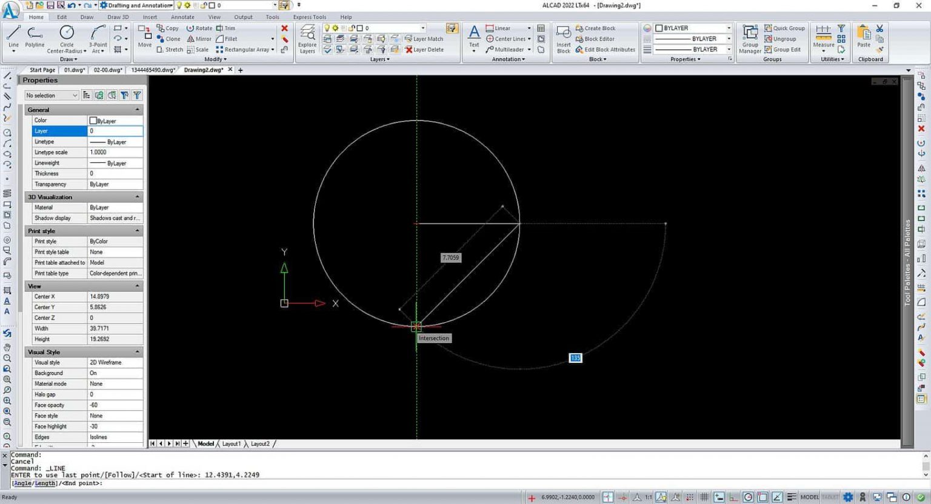Click the Rotate tool in Modify panel

tap(202, 28)
